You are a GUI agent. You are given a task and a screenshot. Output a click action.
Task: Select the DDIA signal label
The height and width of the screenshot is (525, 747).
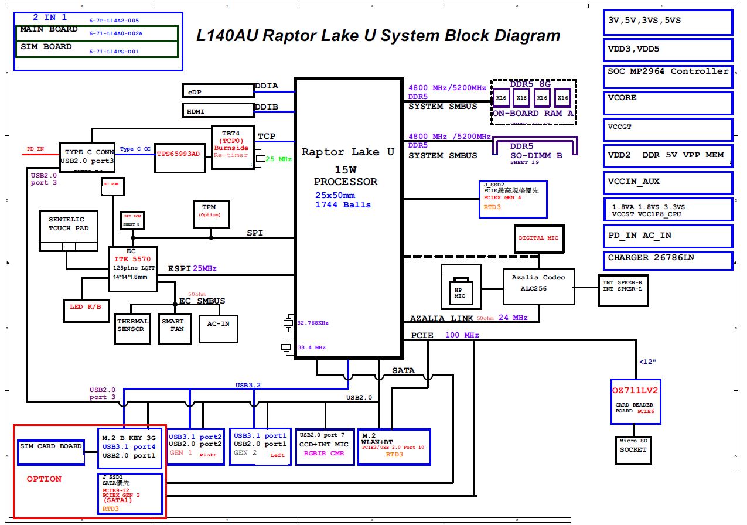coord(267,86)
